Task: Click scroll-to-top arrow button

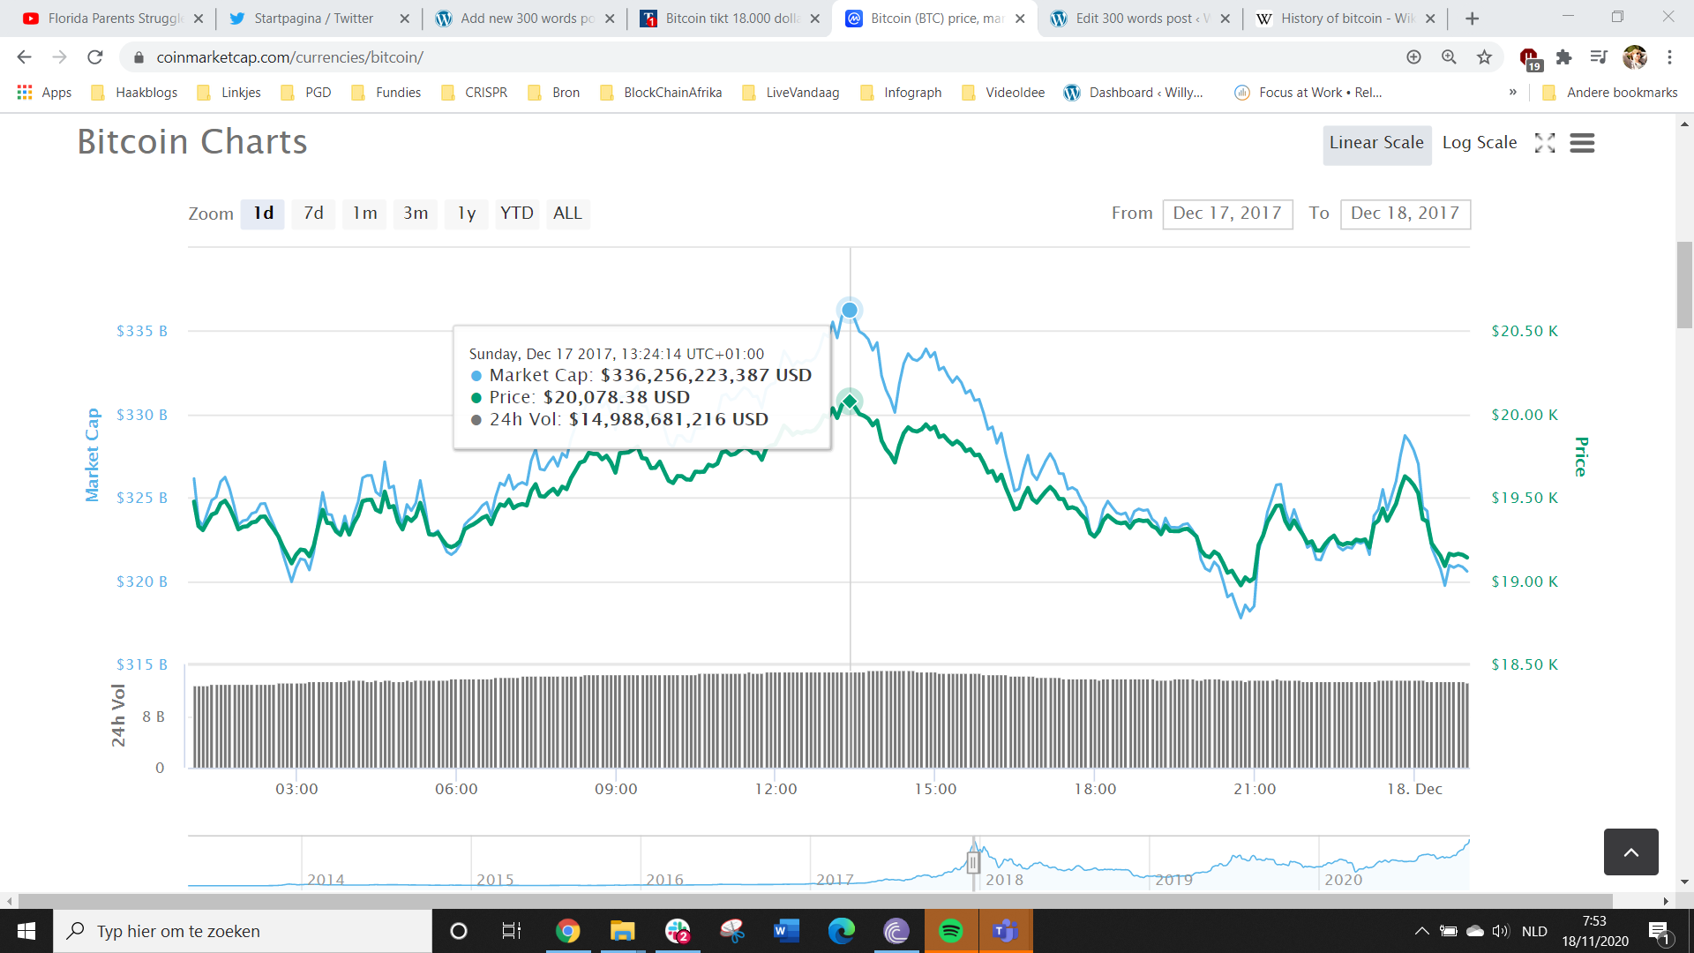Action: point(1630,852)
